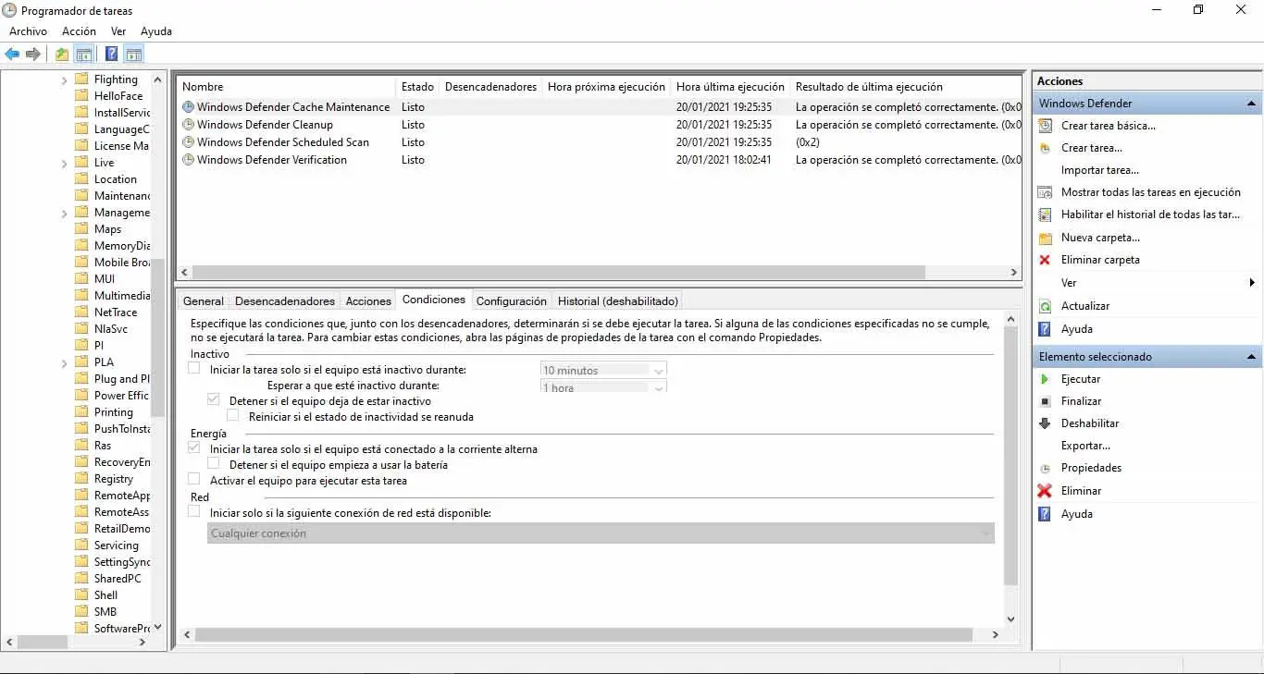Switch to the Desencadenadores tab

[285, 300]
